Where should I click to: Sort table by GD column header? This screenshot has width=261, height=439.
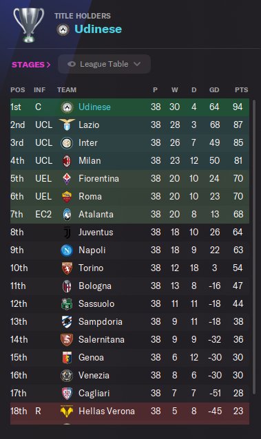pos(214,90)
